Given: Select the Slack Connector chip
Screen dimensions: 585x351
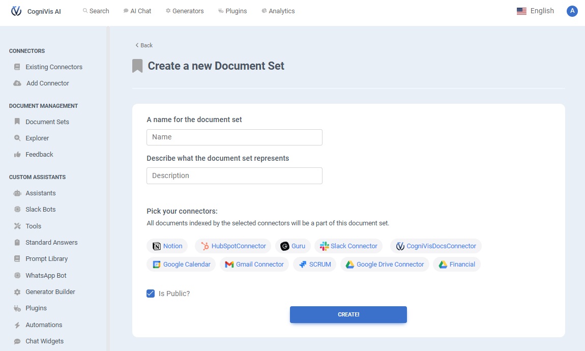Looking at the screenshot, I should click(348, 246).
